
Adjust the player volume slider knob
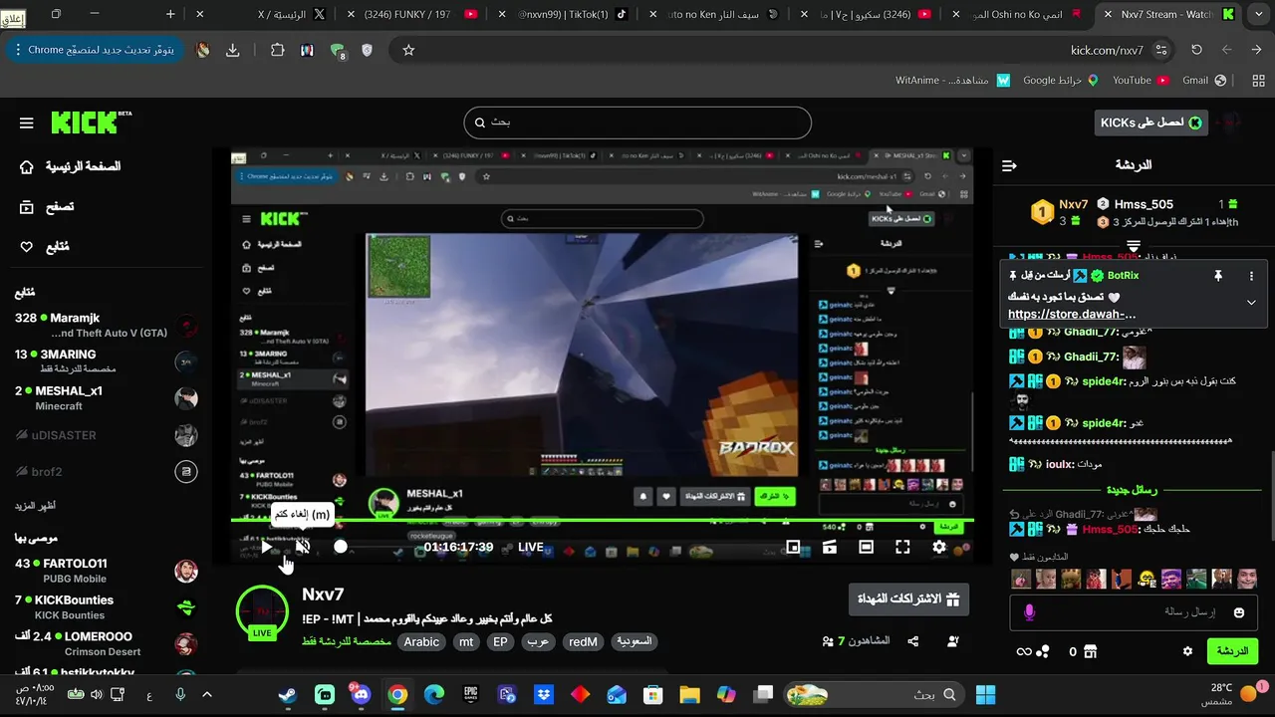click(341, 547)
